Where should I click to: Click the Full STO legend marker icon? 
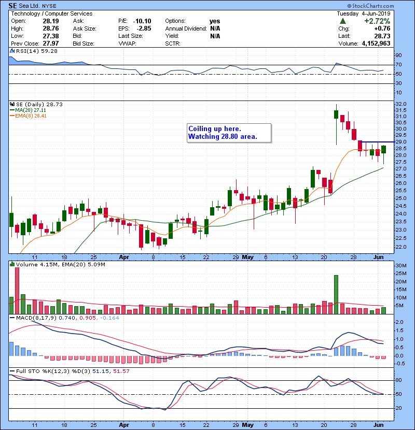click(x=11, y=371)
